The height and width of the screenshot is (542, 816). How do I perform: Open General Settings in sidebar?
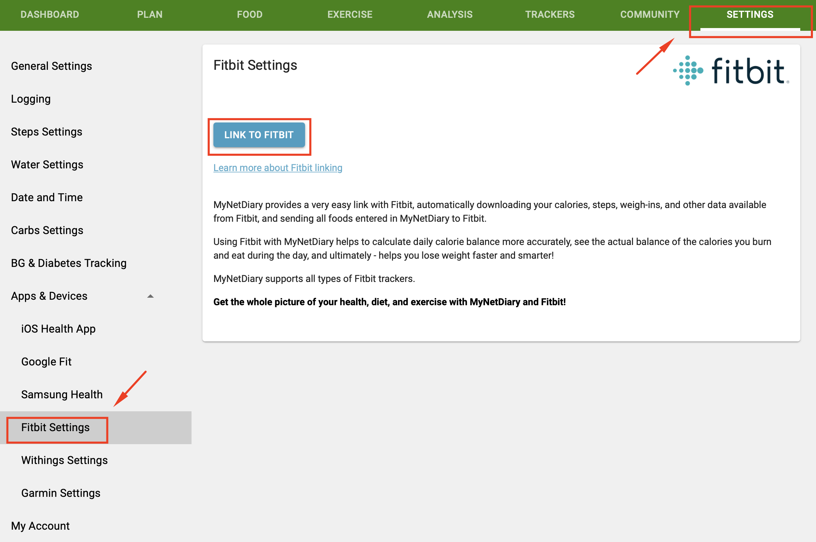pyautogui.click(x=52, y=66)
